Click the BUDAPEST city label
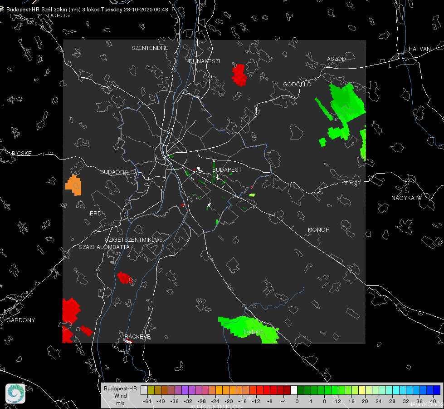This screenshot has height=409, width=444. click(227, 170)
